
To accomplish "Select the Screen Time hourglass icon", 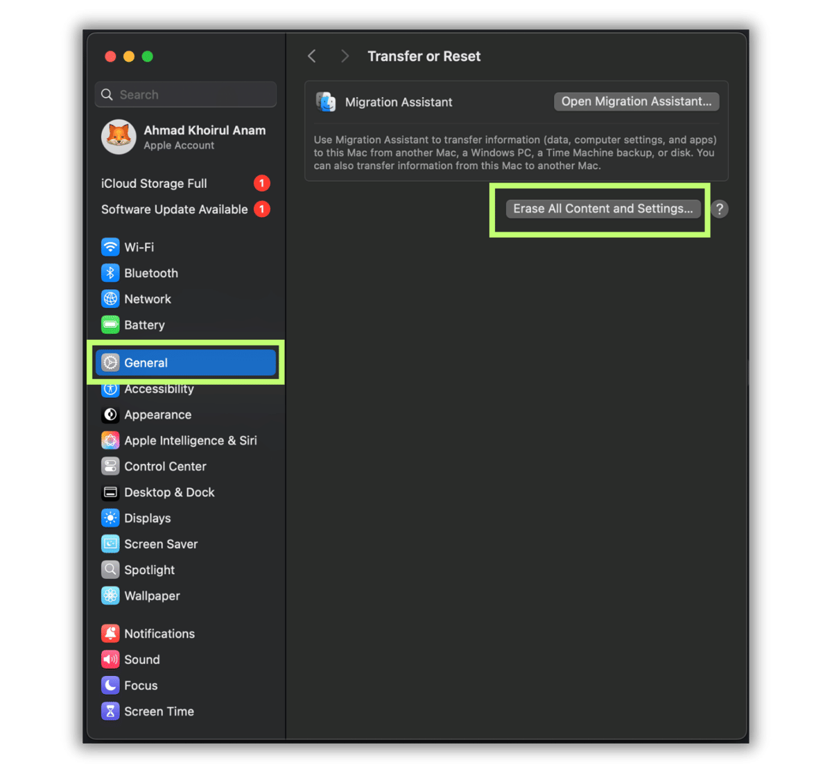I will [x=110, y=711].
